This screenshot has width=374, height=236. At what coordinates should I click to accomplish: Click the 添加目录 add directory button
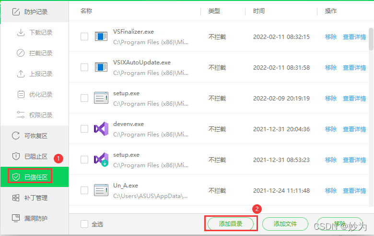click(231, 224)
